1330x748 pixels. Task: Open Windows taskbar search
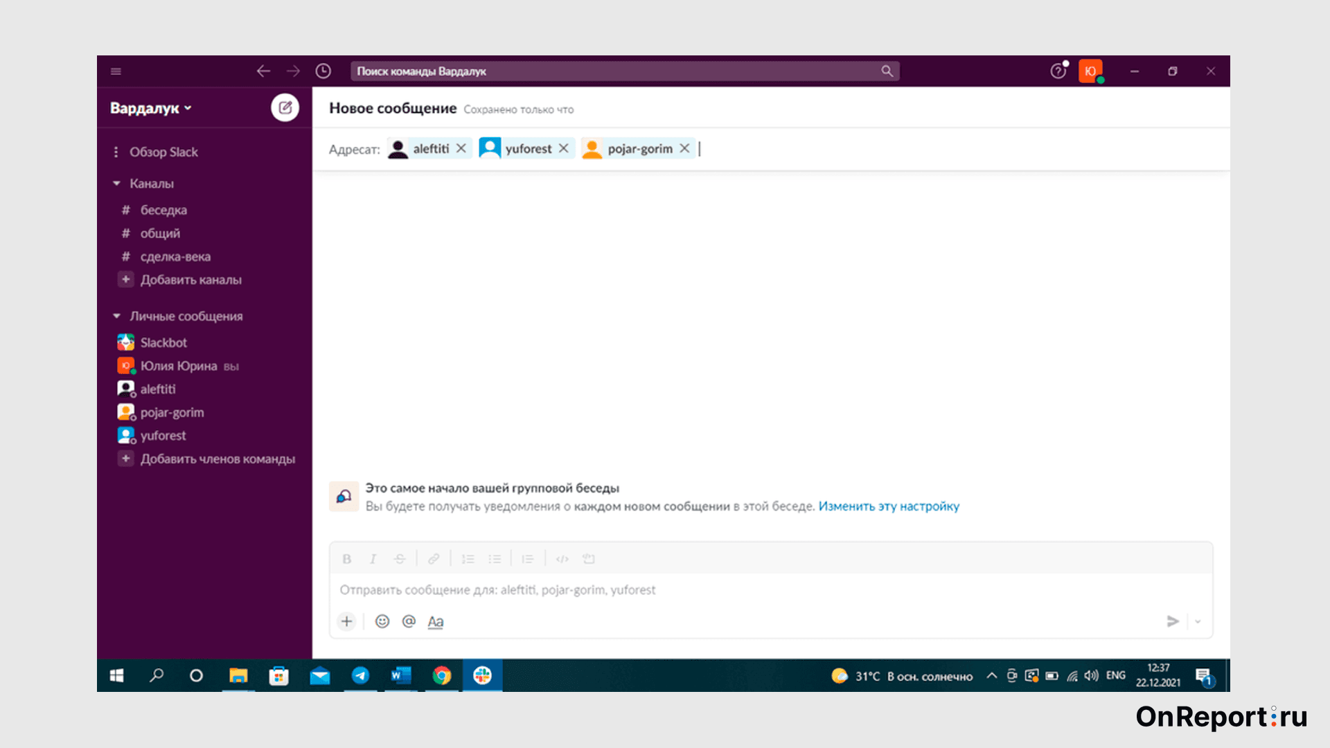point(157,675)
